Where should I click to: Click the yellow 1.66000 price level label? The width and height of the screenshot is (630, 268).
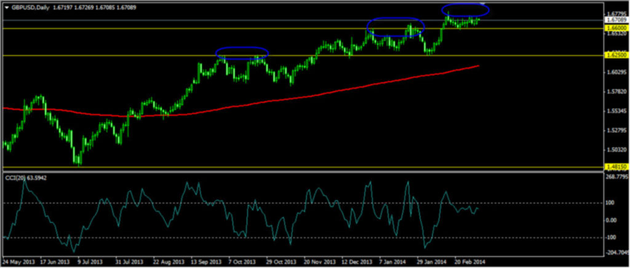click(x=616, y=28)
